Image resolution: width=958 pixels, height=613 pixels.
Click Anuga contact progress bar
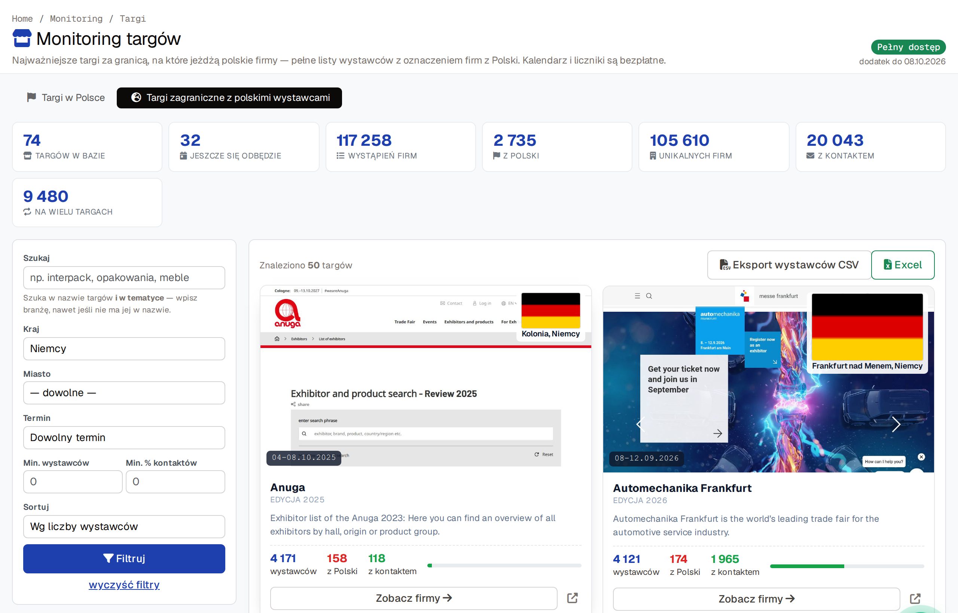(x=504, y=565)
